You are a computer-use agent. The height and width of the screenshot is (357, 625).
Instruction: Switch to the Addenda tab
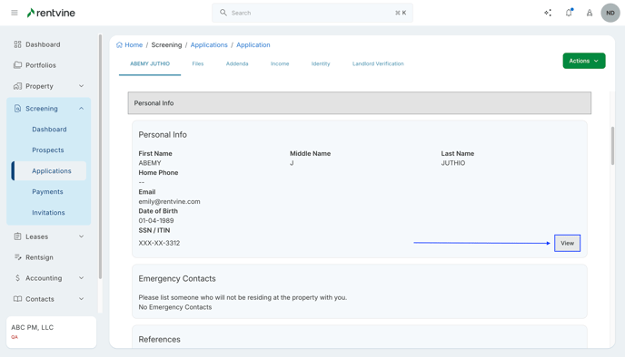point(237,64)
